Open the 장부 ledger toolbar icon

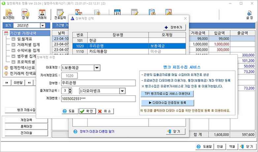tap(25, 14)
